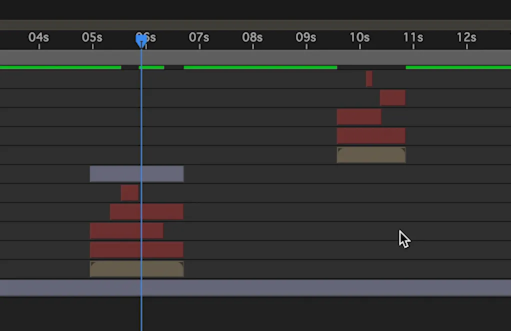Select the short red bar in the second layer row
This screenshot has width=511, height=331.
coord(392,97)
